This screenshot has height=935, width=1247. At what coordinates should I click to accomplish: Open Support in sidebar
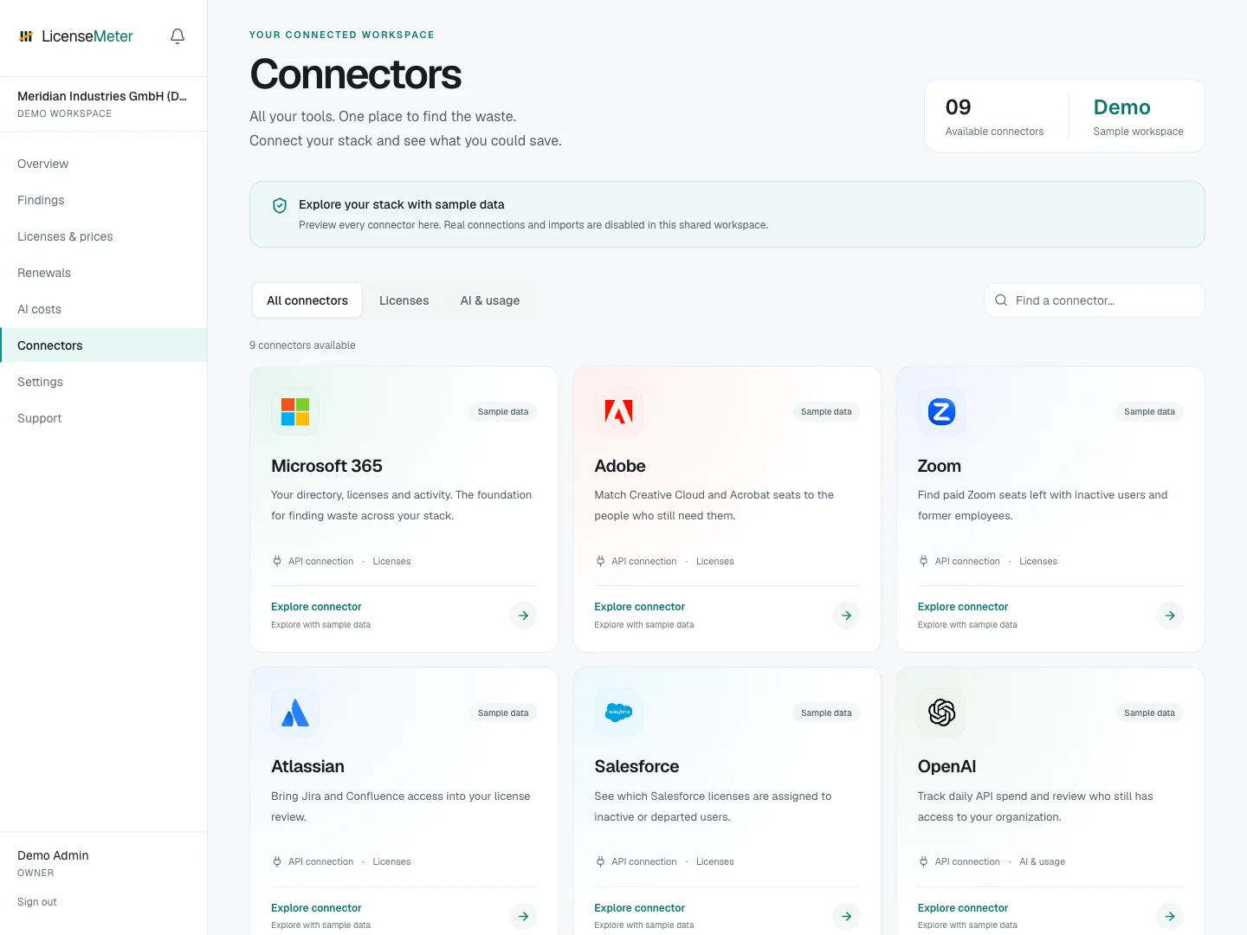pos(103,418)
